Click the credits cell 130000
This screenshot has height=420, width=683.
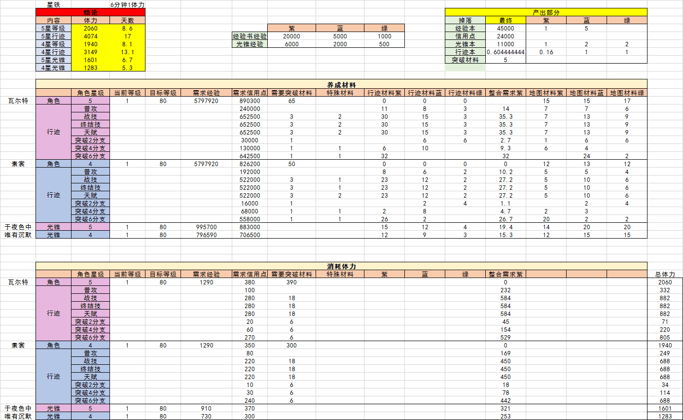(x=250, y=148)
